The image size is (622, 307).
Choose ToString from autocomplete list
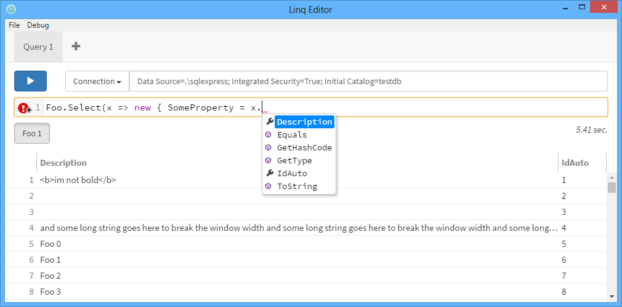297,186
